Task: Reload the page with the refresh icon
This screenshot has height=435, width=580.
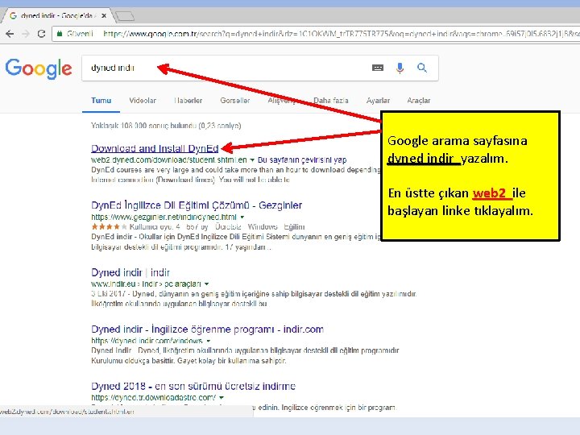Action: pos(41,34)
